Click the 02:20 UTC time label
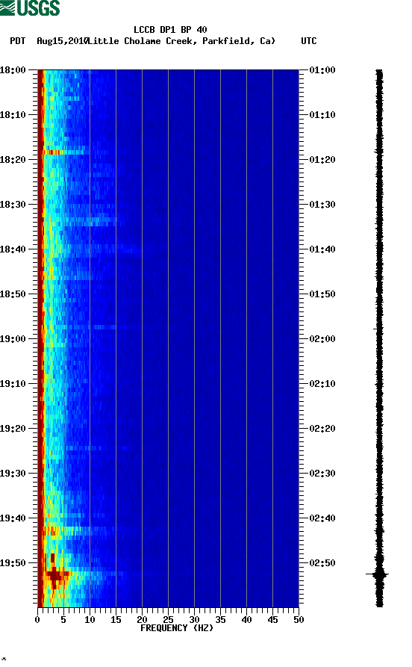Screen dimensions: 412x667 click(322, 429)
